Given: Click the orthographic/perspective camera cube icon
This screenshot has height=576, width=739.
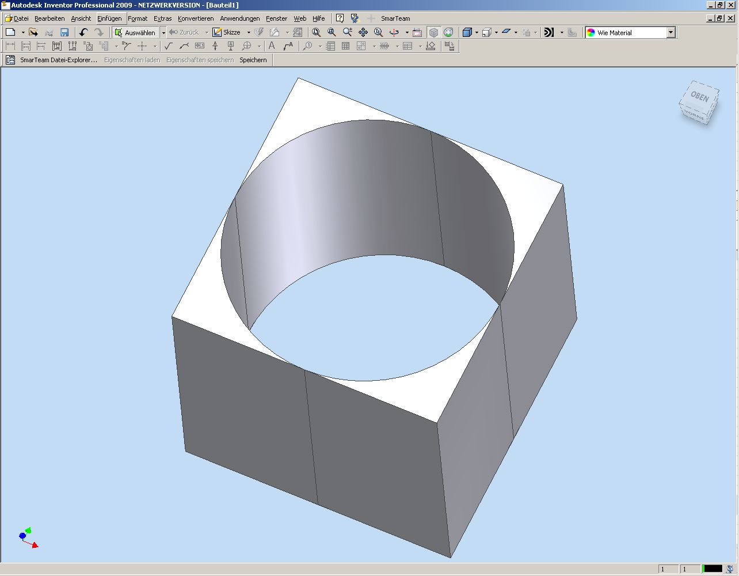Looking at the screenshot, I should pos(486,33).
